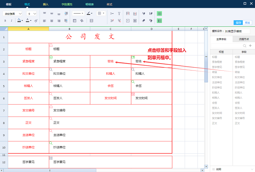Click the format painter brush icon

point(36,21)
